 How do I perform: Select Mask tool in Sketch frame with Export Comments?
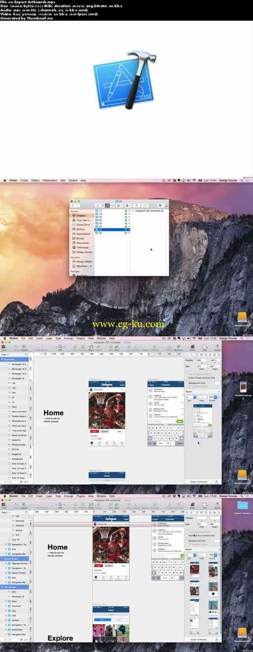110,346
